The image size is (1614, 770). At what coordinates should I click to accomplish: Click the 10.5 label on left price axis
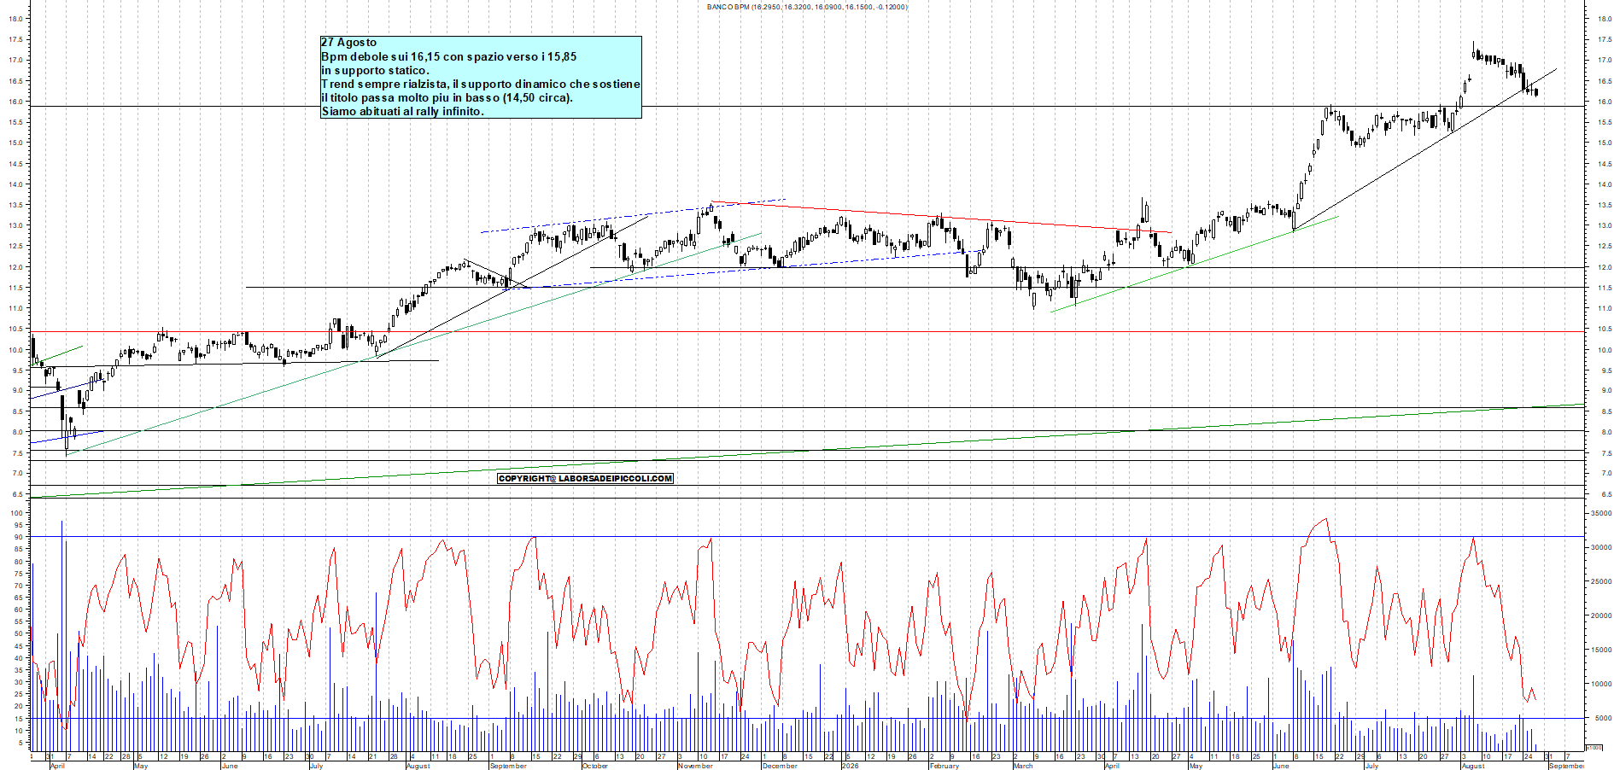click(x=17, y=329)
